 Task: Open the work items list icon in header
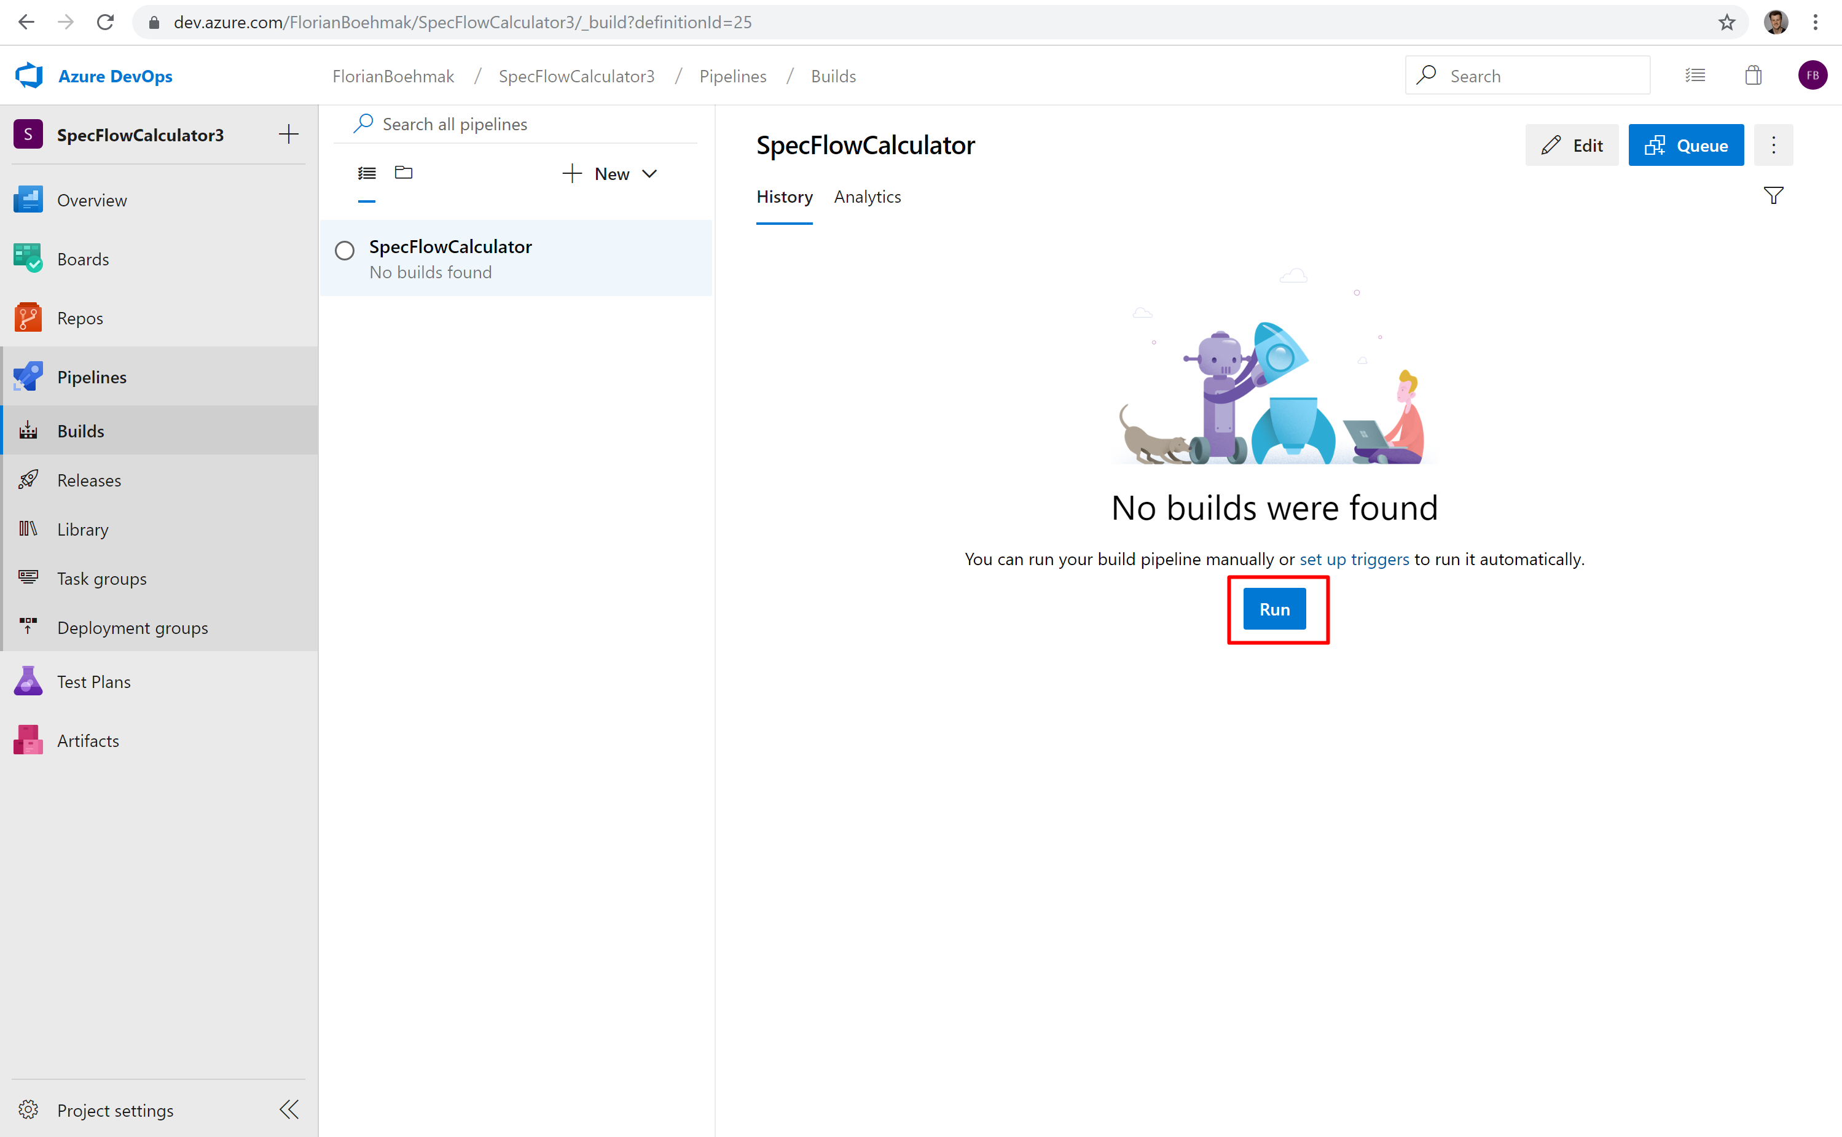pos(1695,76)
